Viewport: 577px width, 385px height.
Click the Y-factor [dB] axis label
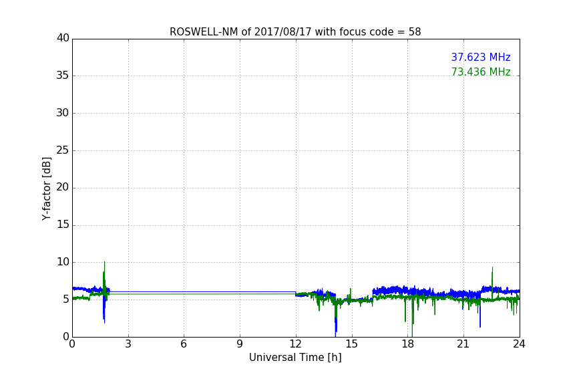tap(46, 188)
